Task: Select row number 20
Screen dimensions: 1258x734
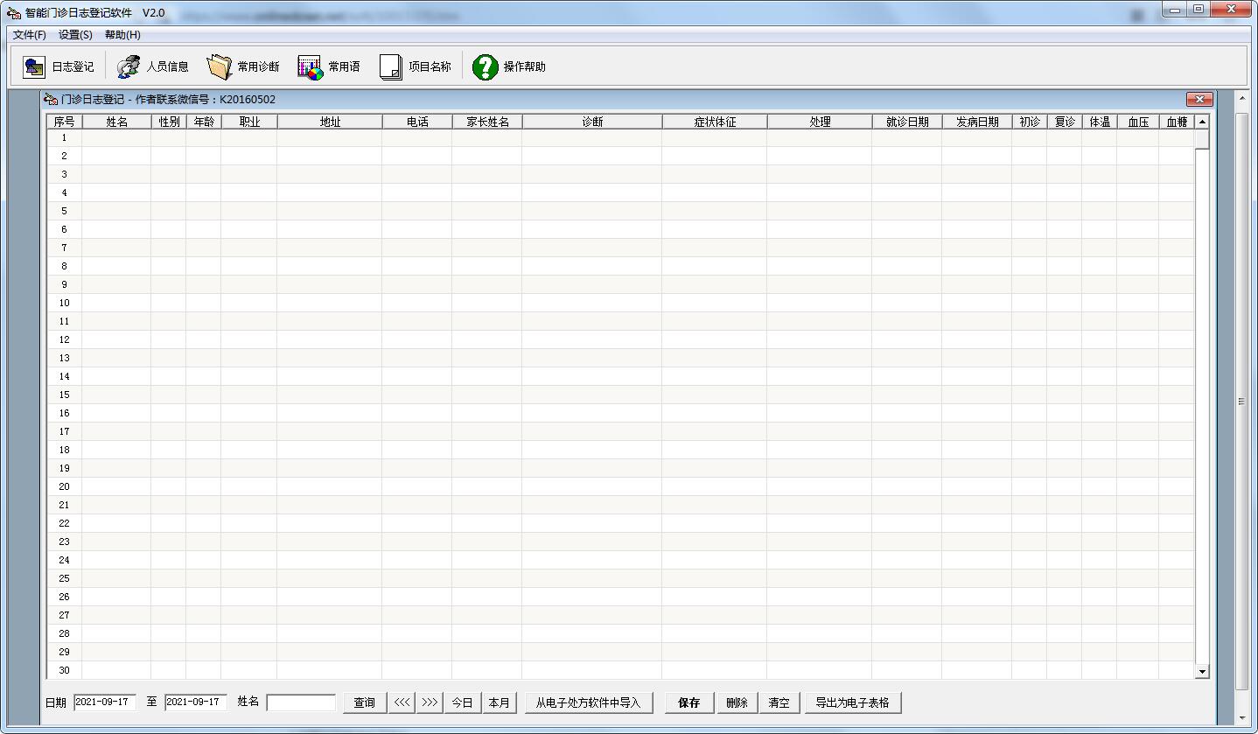Action: [x=65, y=486]
